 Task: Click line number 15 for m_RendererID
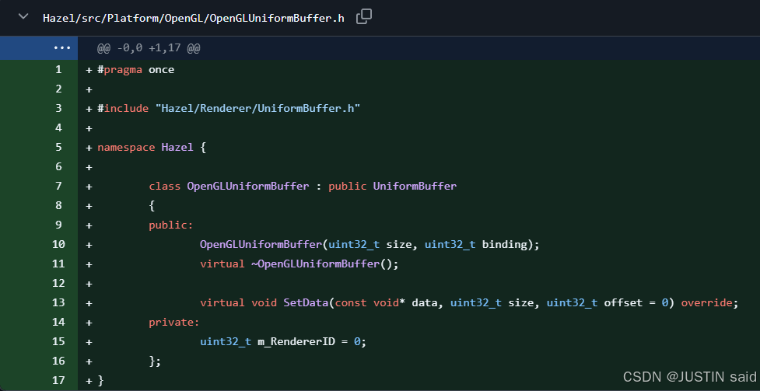click(x=58, y=341)
